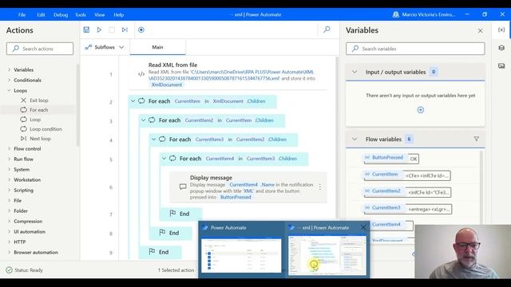Switch to Power Automate console window thumbnail
The image size is (511, 287).
point(241,256)
